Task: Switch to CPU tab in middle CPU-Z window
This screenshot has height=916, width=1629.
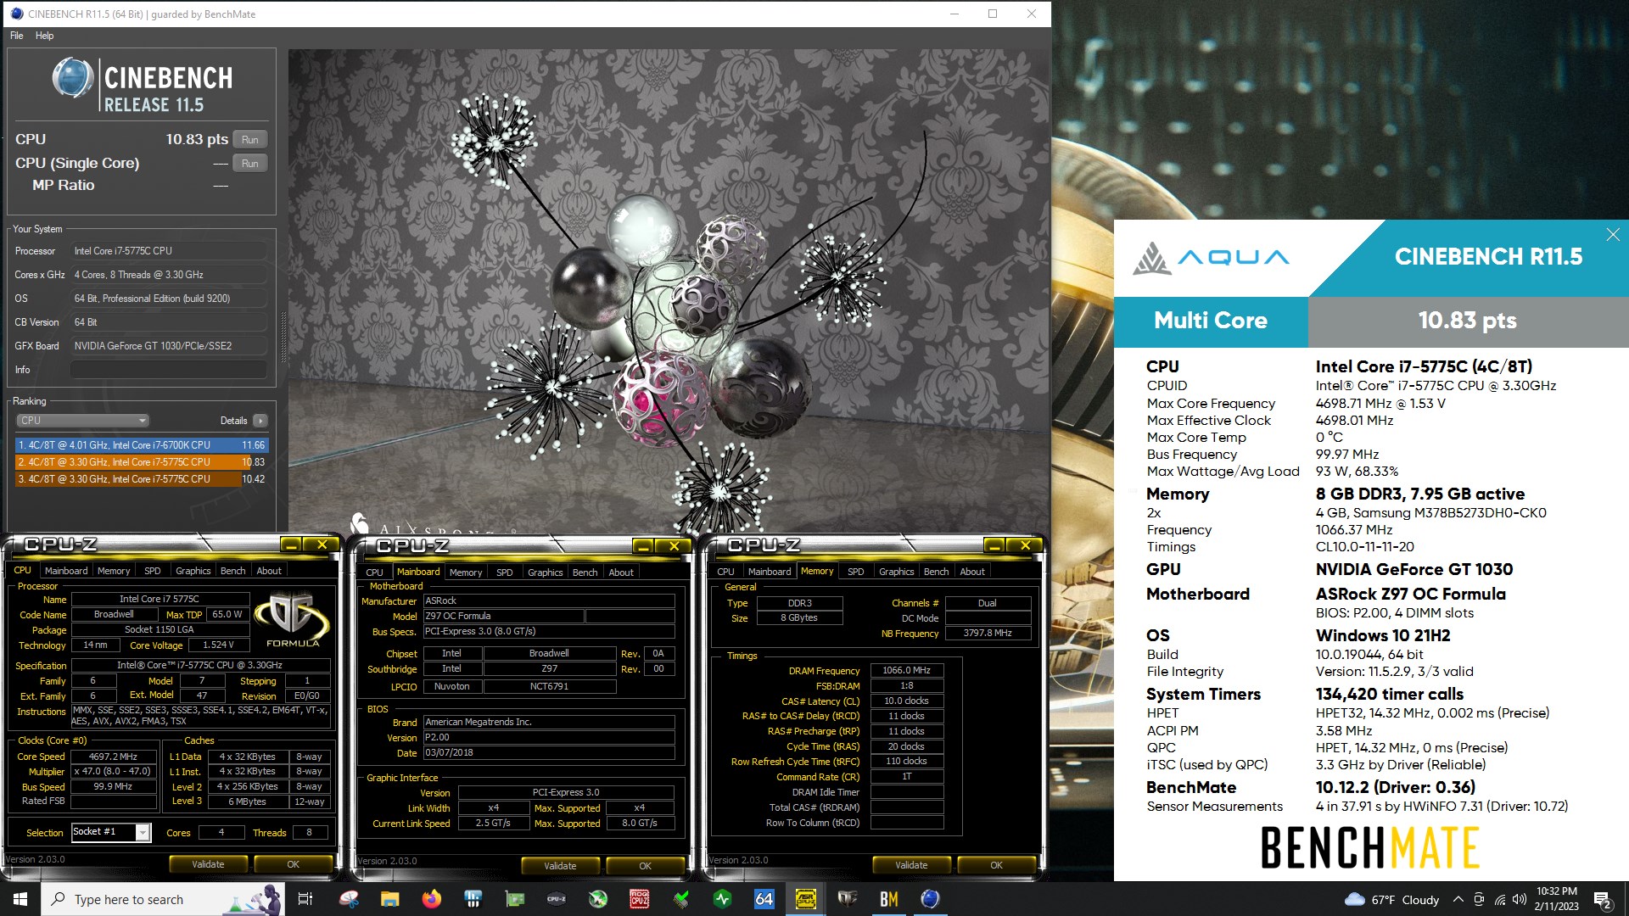Action: click(x=374, y=572)
